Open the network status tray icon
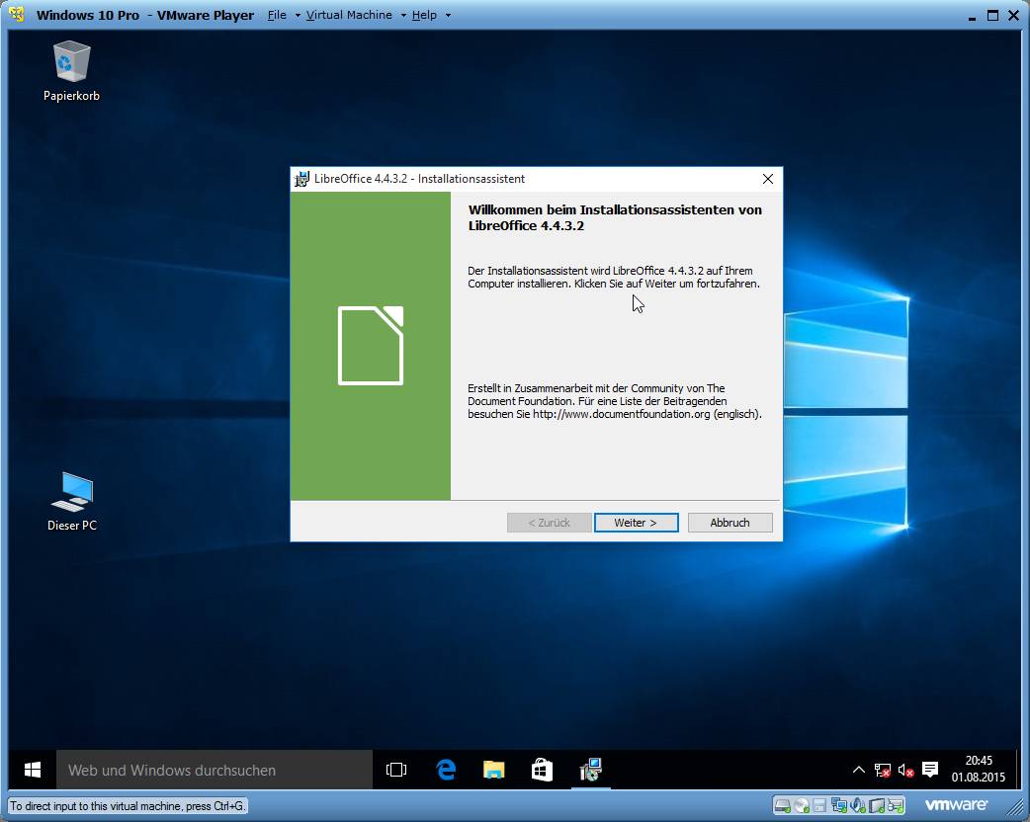 click(882, 770)
